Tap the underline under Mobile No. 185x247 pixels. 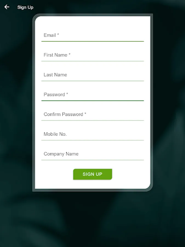pyautogui.click(x=93, y=140)
